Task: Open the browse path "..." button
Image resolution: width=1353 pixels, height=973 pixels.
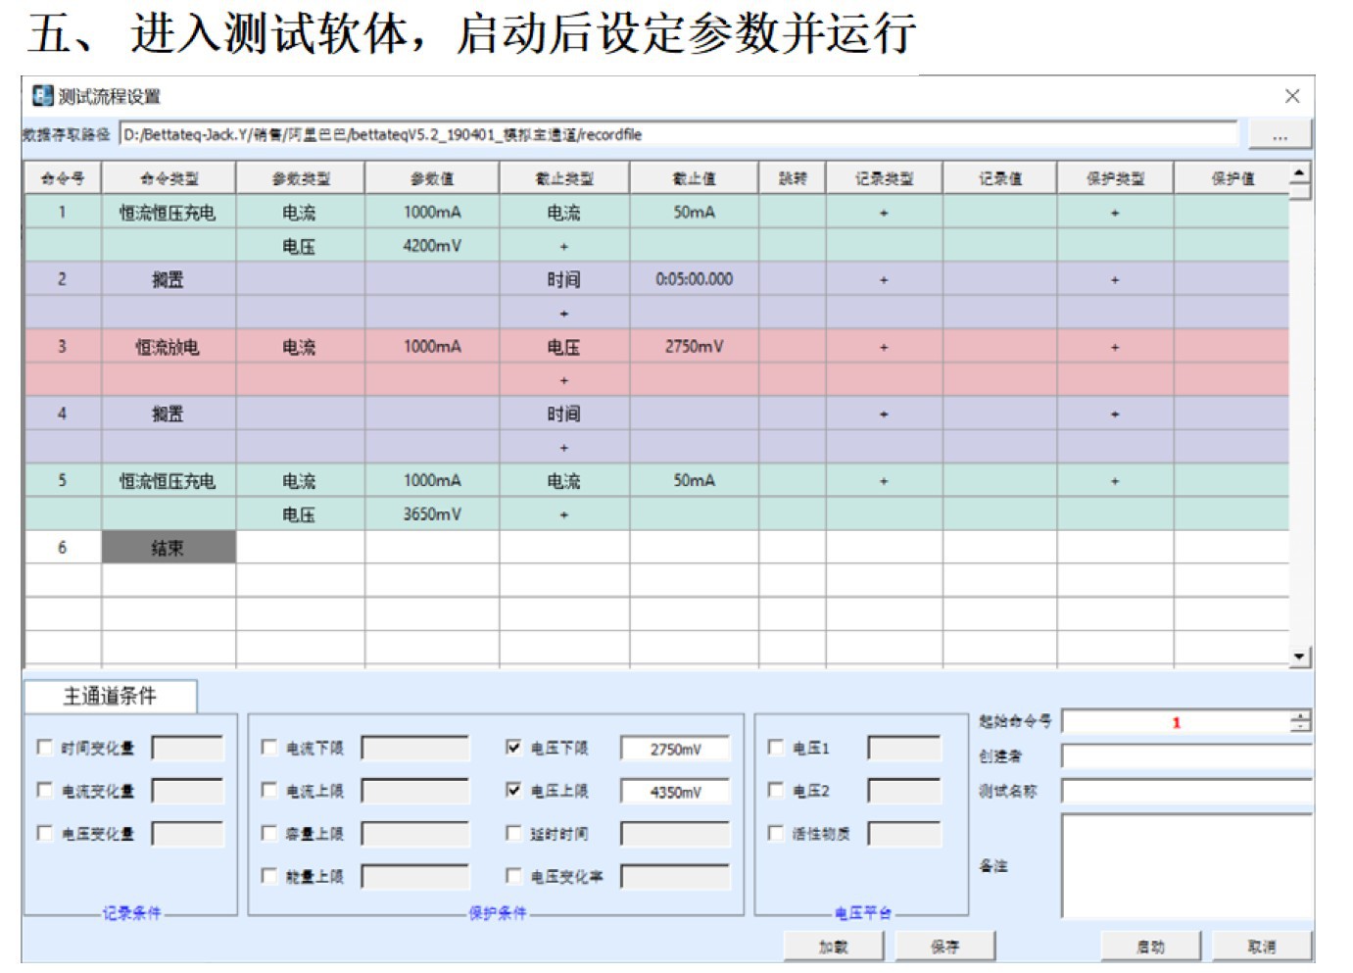Action: pos(1280,135)
